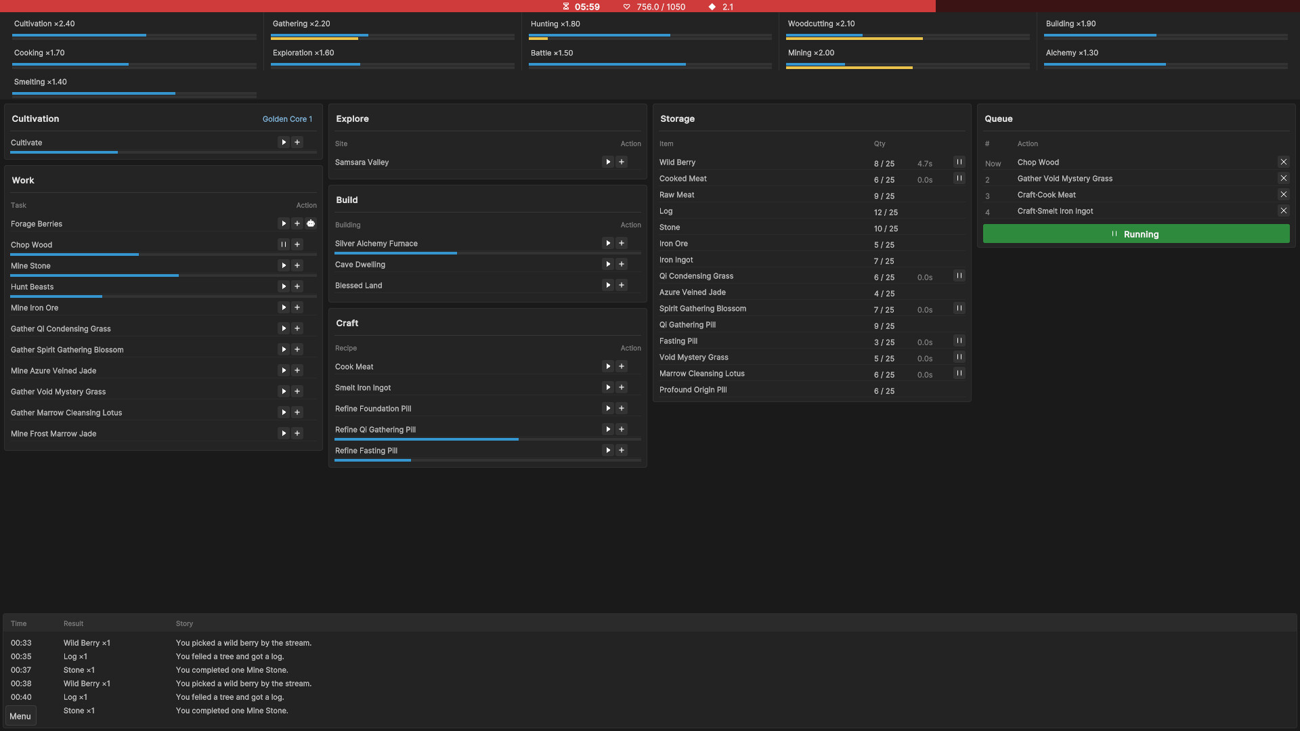Start Hunt Beasts task
The width and height of the screenshot is (1300, 731).
[x=284, y=286]
